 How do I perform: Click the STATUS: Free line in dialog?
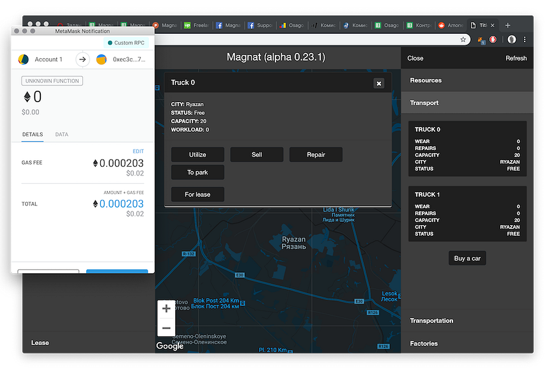coord(188,113)
